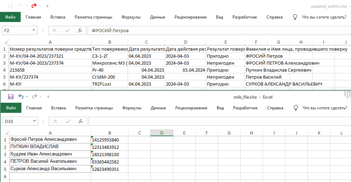Click the fx Insert Function icon beside F2 box

80,31
